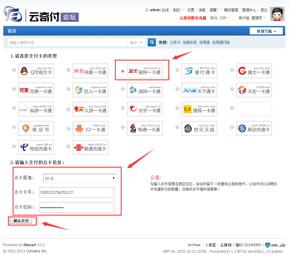Click the 纵游一卡通 6186 card logo
Screen dimensions: 289x255
[x=36, y=109]
